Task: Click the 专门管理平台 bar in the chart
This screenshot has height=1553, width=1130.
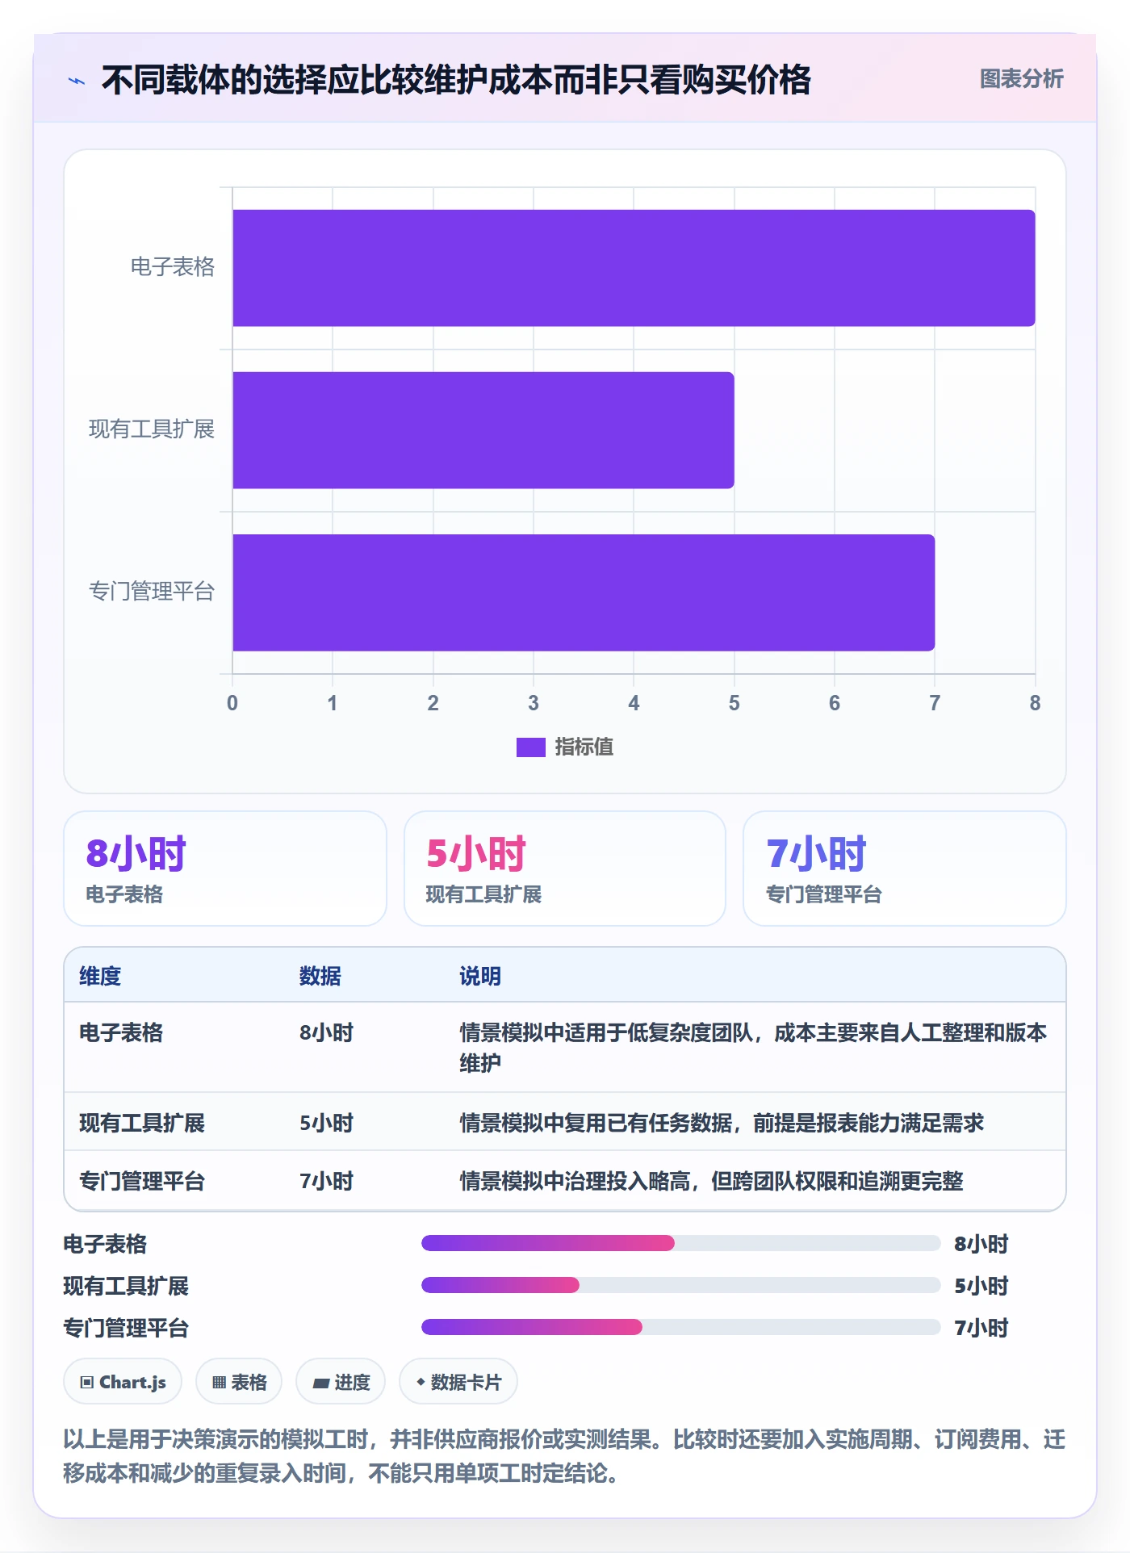Action: pos(584,592)
